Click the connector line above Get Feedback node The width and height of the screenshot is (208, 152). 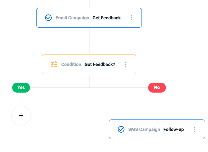[89, 4]
